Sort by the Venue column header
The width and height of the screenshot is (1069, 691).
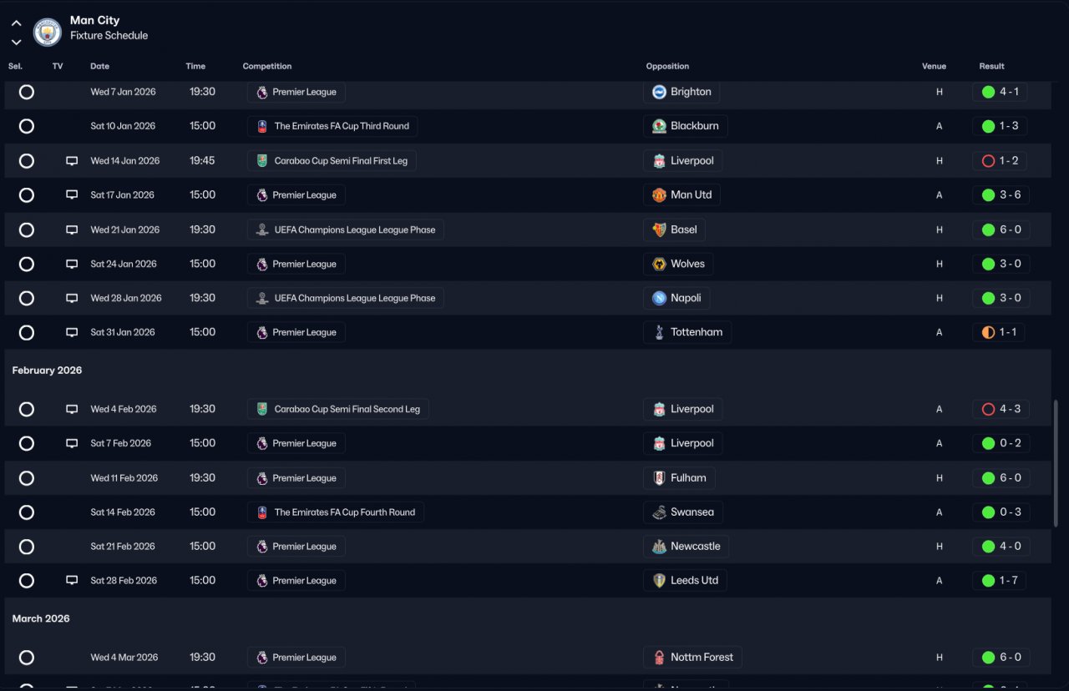click(934, 66)
